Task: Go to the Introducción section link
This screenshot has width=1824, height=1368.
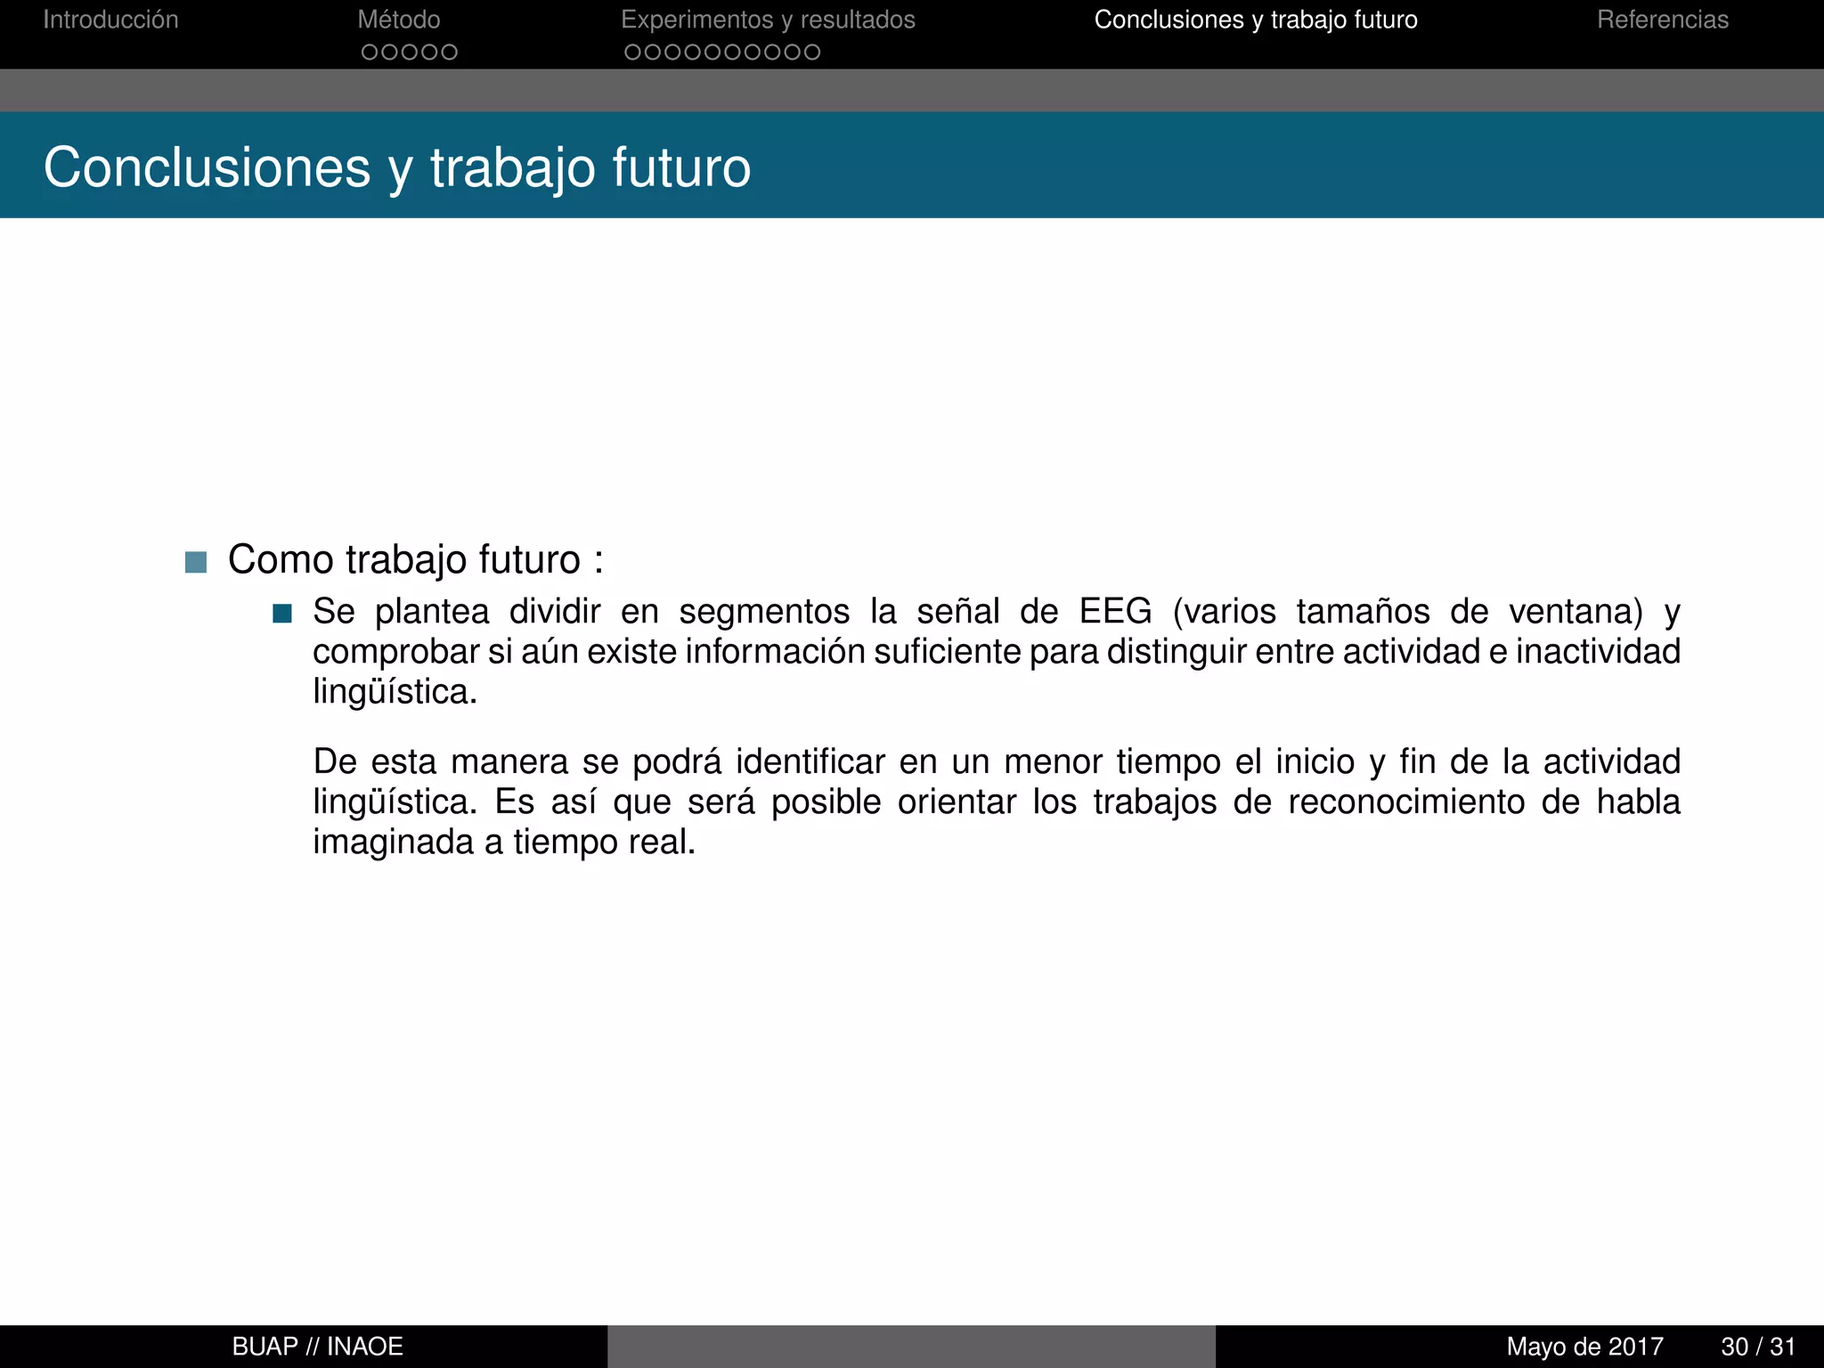Action: click(110, 20)
